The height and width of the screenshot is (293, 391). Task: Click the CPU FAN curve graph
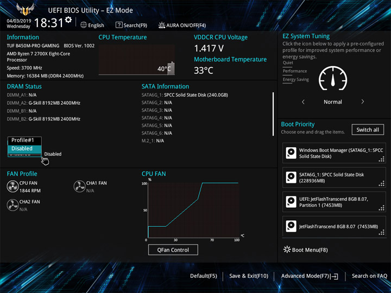click(193, 210)
